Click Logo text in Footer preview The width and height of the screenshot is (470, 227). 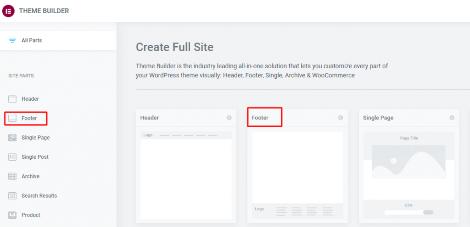pos(260,209)
